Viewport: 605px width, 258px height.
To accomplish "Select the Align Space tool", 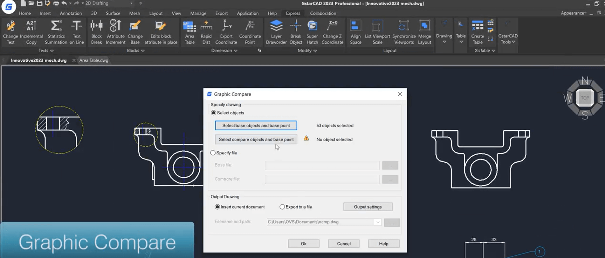I will point(355,32).
